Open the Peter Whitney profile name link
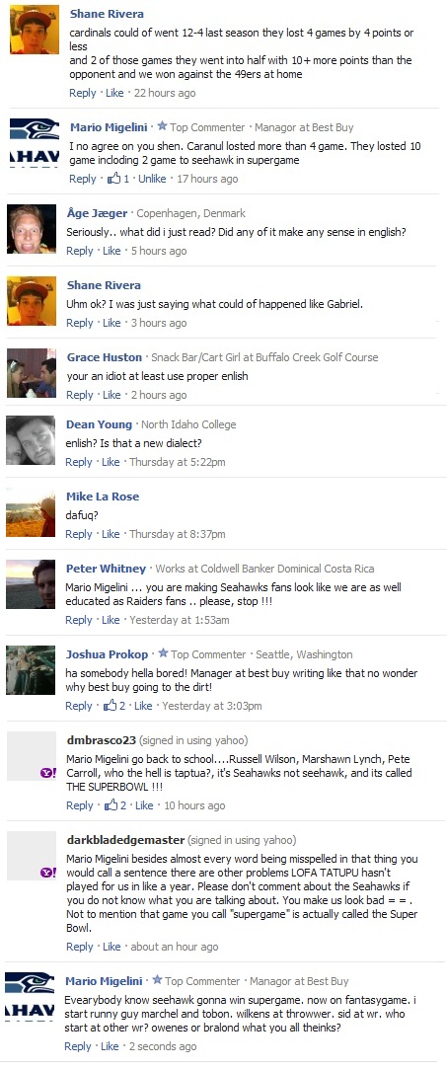Image resolution: width=447 pixels, height=1069 pixels. point(106,569)
